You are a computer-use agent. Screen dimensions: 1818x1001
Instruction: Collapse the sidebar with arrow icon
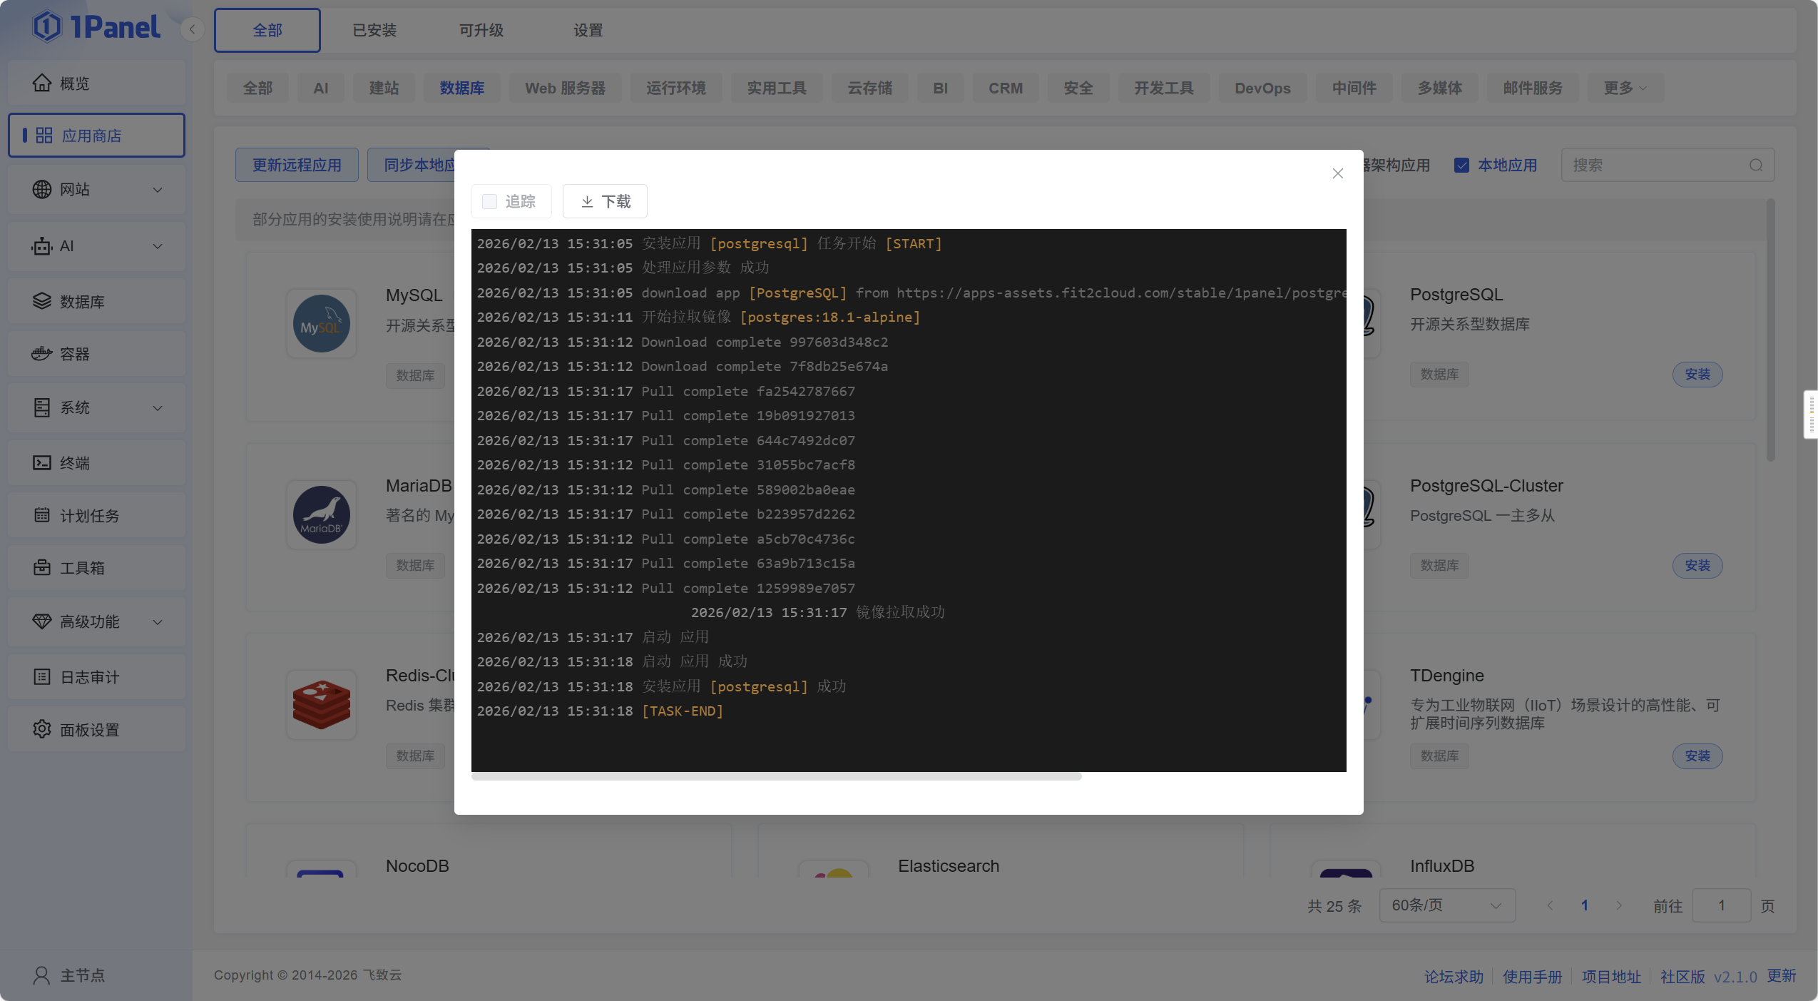tap(192, 30)
